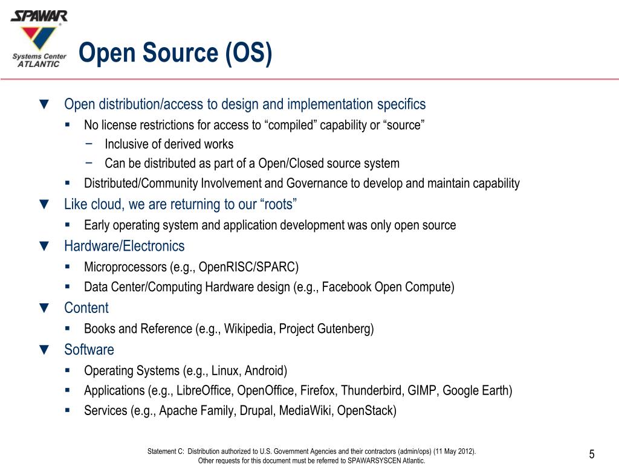Click triangle bullet beside "Like cloud" heading
Image resolution: width=619 pixels, height=464 pixels.
(x=44, y=204)
